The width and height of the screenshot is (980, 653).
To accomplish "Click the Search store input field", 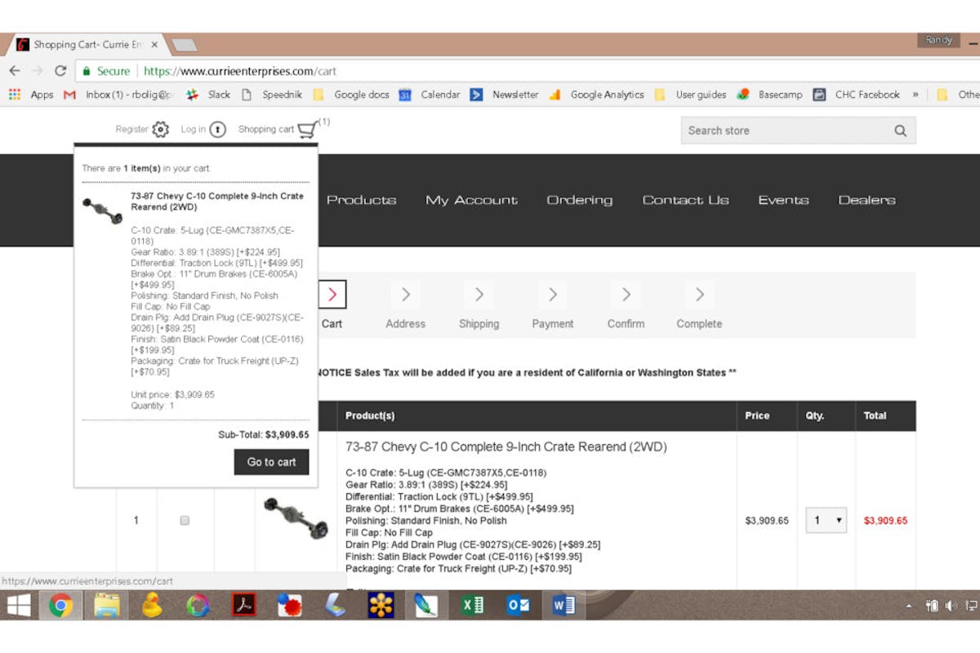I will (784, 131).
